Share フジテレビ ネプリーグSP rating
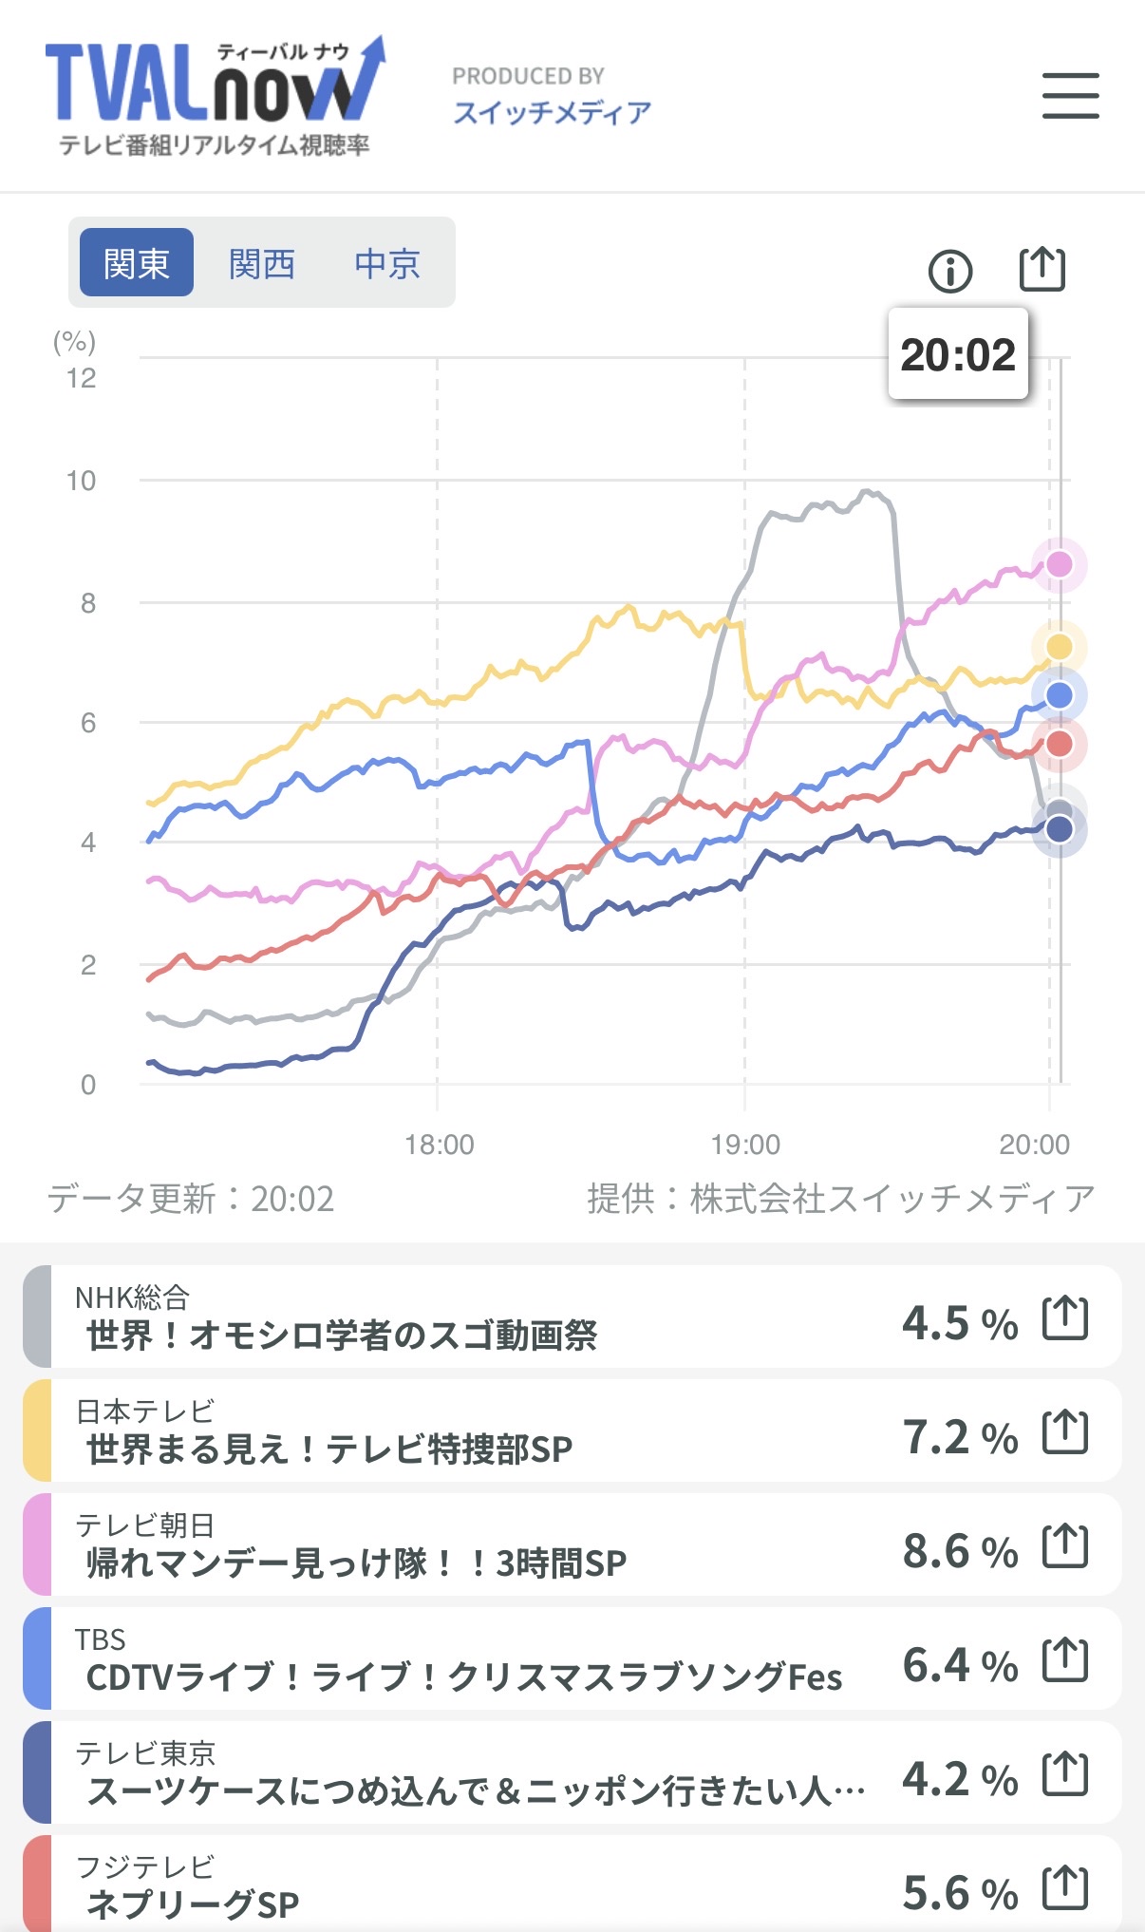This screenshot has height=1932, width=1145. [x=1064, y=1888]
